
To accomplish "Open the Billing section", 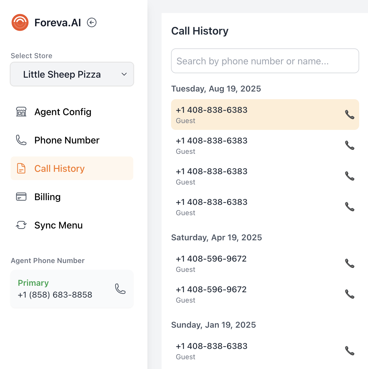I will coord(47,197).
